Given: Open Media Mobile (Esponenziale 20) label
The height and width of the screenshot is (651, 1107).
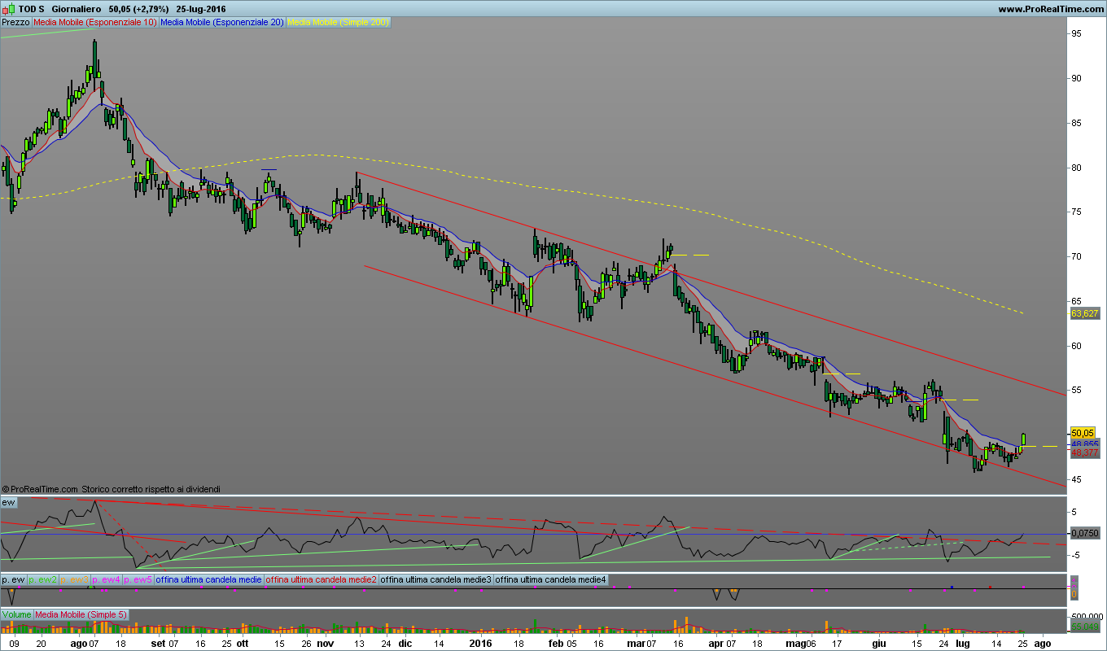Looking at the screenshot, I should 222,23.
